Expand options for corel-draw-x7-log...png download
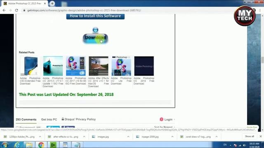 pos(216,137)
